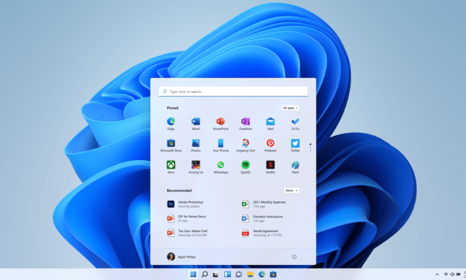The width and height of the screenshot is (466, 280).
Task: Launch the Twitter app
Action: pyautogui.click(x=295, y=145)
